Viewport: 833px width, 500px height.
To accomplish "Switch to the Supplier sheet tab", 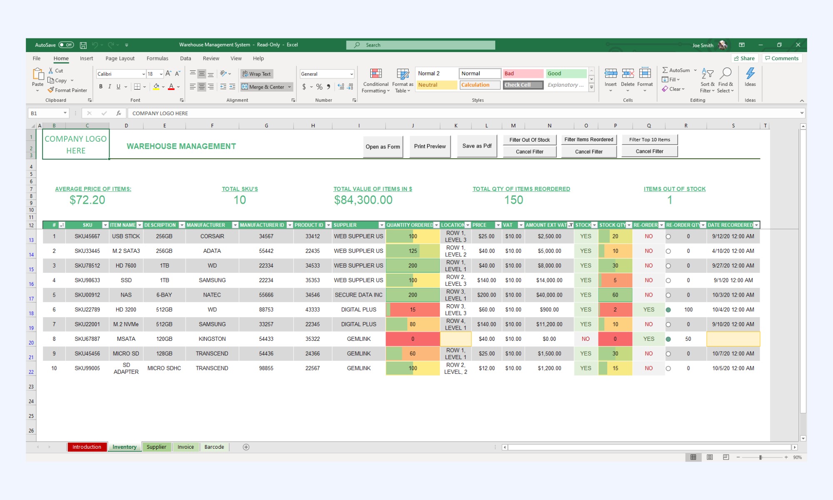I will [156, 447].
